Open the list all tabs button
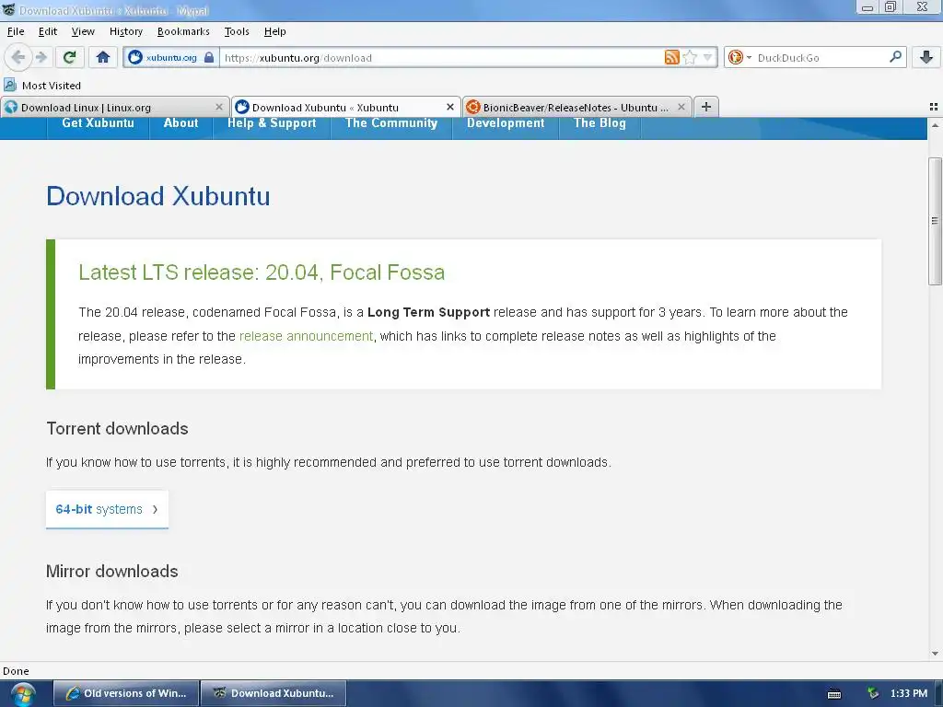This screenshot has height=707, width=943. 934,107
